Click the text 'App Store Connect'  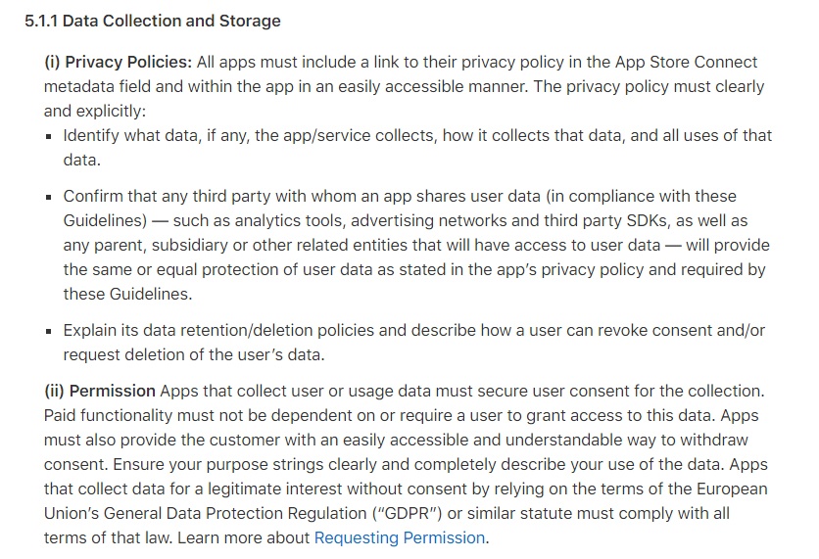(x=686, y=62)
